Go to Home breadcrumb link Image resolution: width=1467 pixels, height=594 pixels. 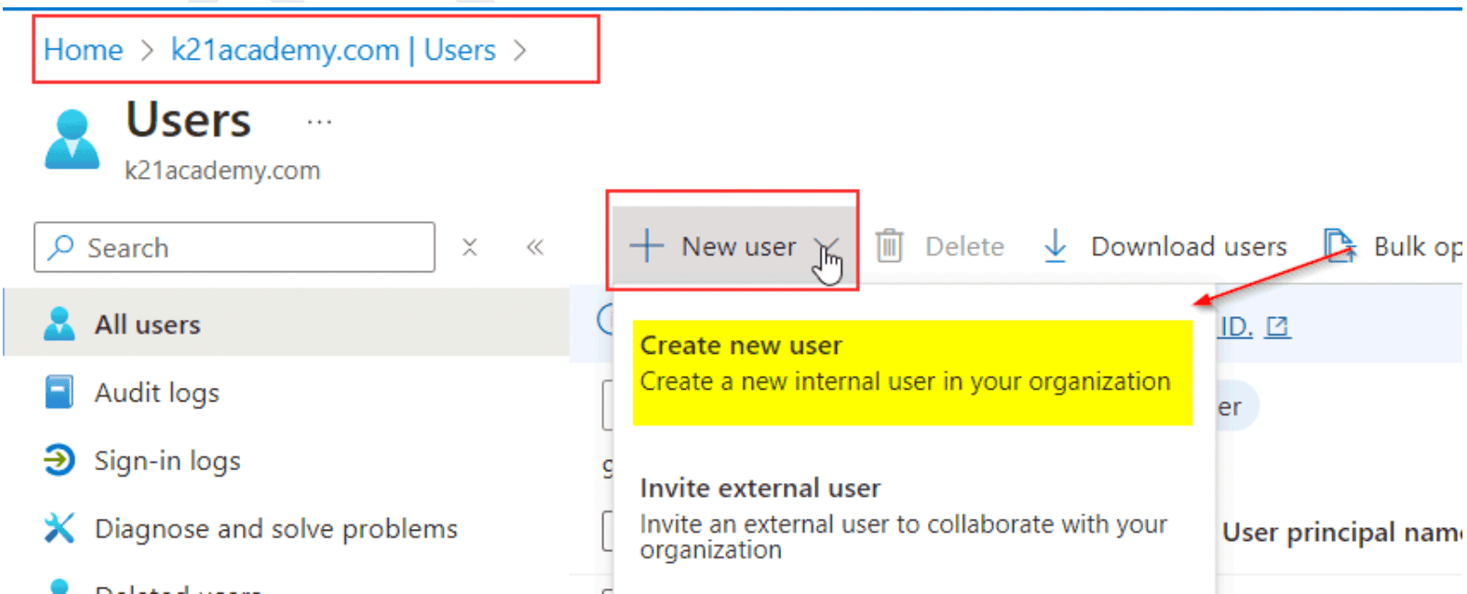point(83,49)
